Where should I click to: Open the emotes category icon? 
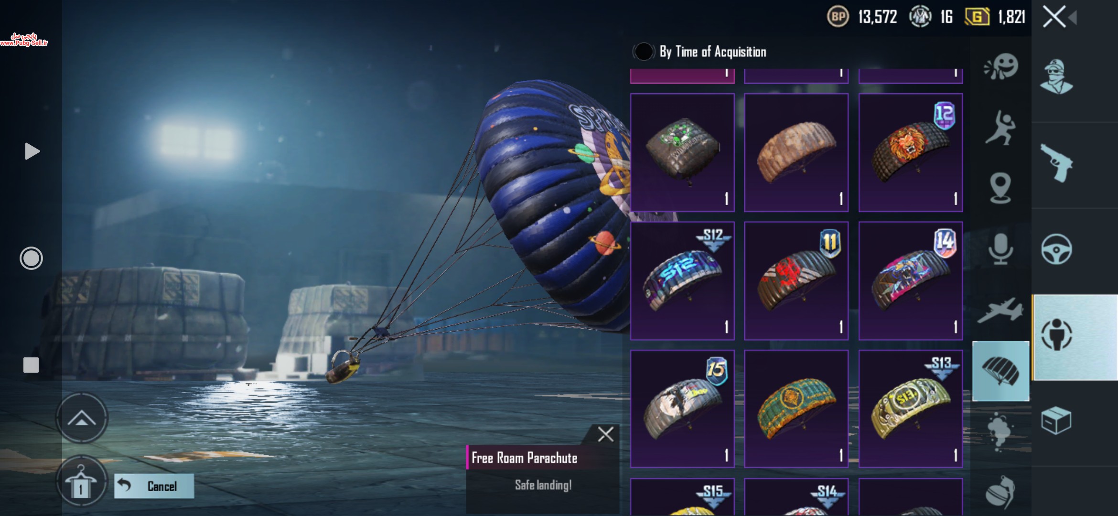click(1001, 66)
